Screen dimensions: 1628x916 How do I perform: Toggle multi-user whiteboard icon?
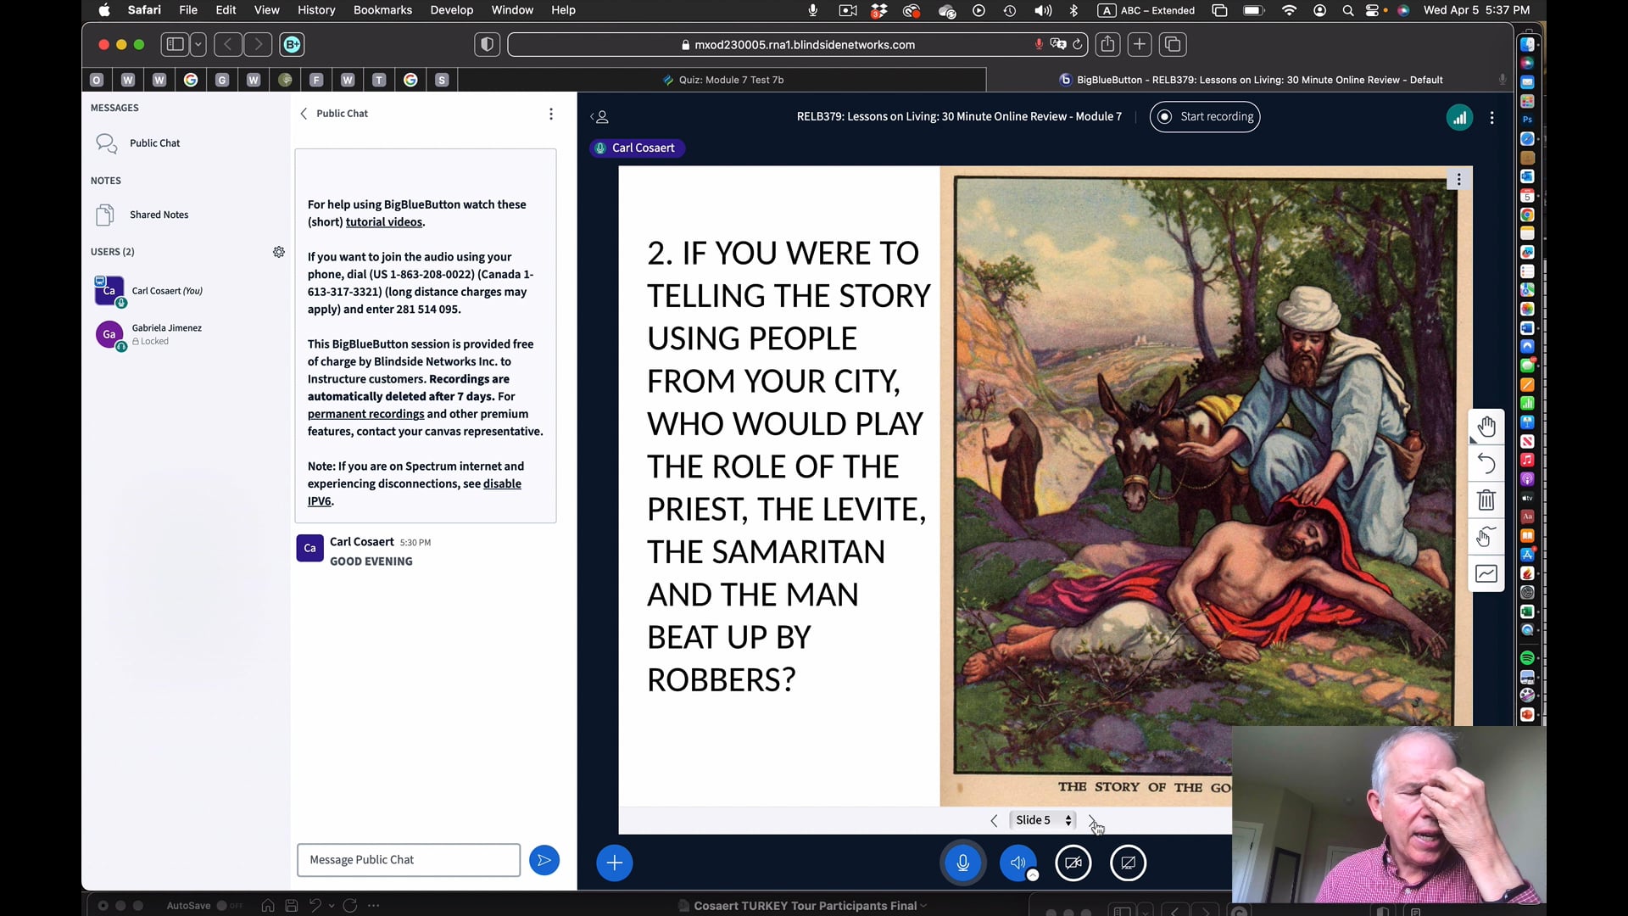pyautogui.click(x=1486, y=537)
